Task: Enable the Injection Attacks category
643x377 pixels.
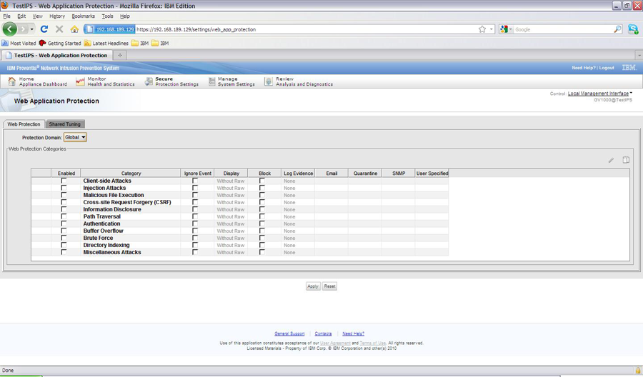Action: (x=64, y=188)
